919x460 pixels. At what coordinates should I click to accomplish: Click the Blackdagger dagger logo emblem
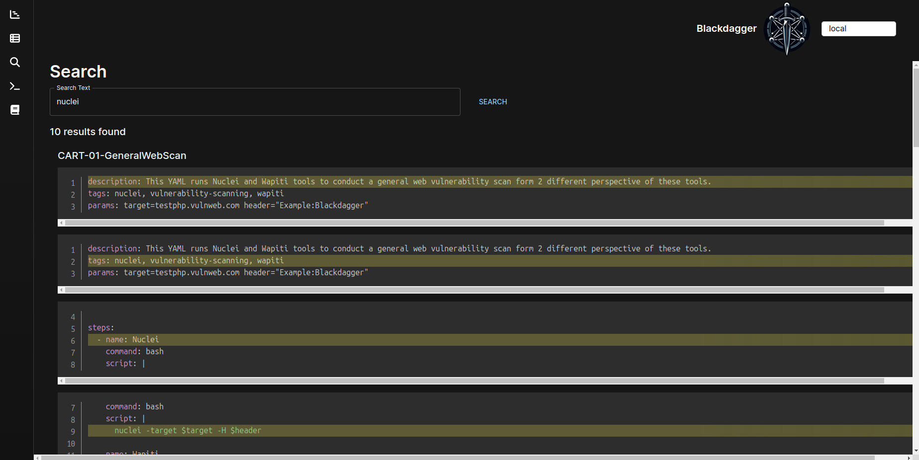(787, 29)
